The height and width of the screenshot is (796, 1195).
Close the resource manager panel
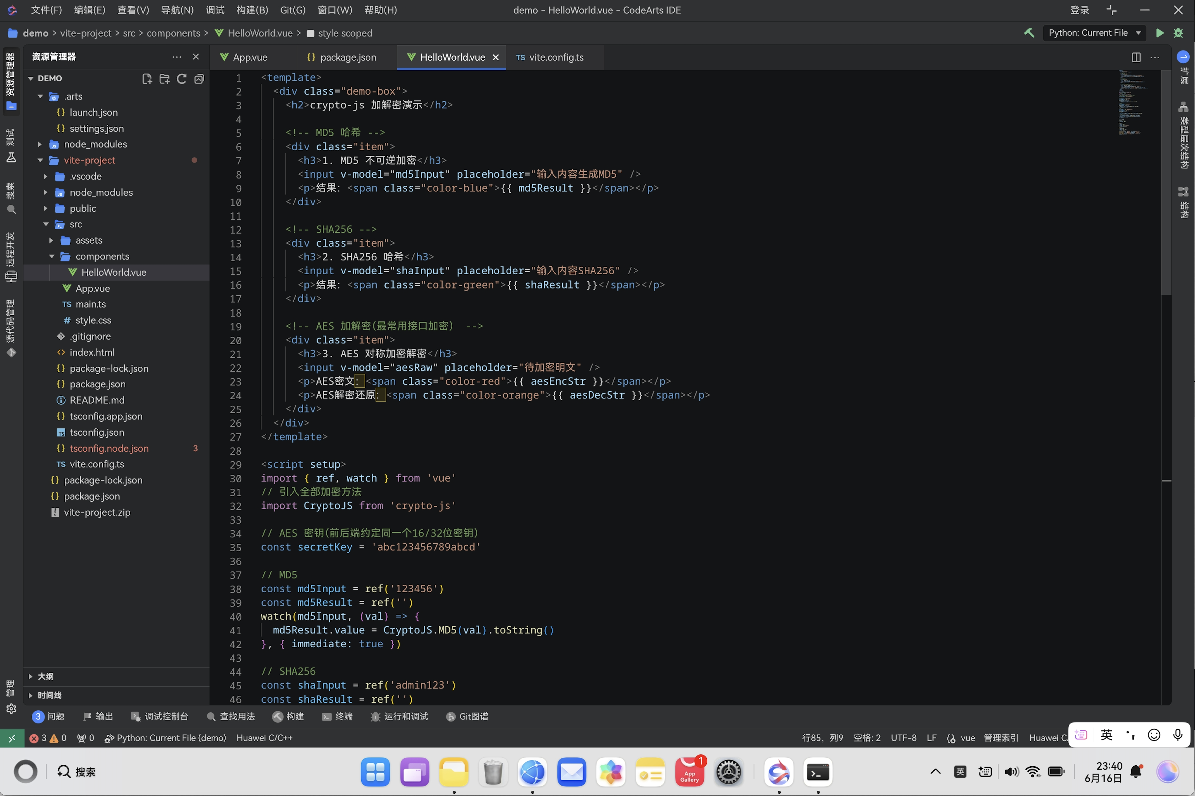(x=196, y=57)
